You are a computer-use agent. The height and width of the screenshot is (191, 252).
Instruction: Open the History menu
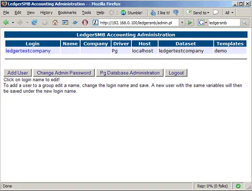pos(46,12)
